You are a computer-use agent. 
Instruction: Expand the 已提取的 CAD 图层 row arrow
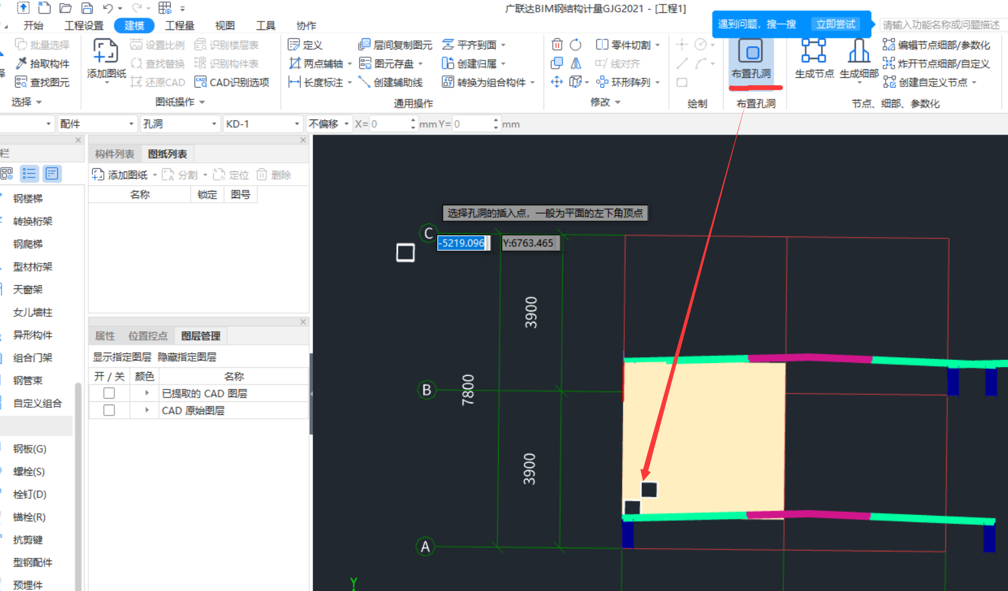point(147,394)
